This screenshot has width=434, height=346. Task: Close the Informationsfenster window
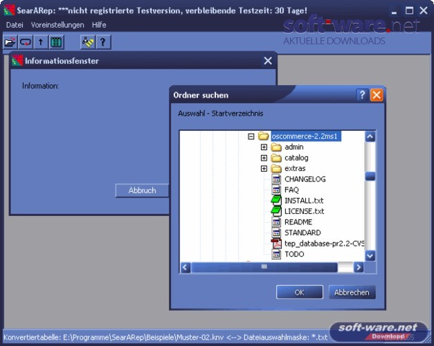click(268, 61)
